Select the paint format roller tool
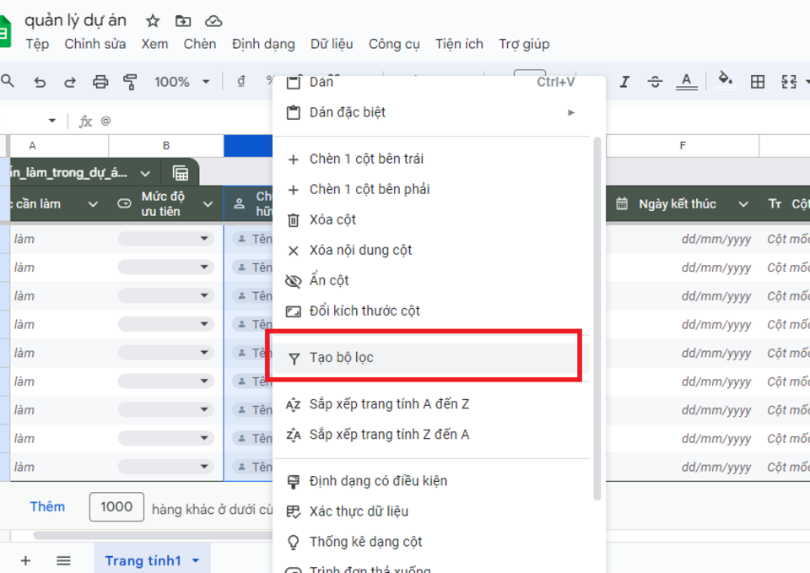 point(131,82)
